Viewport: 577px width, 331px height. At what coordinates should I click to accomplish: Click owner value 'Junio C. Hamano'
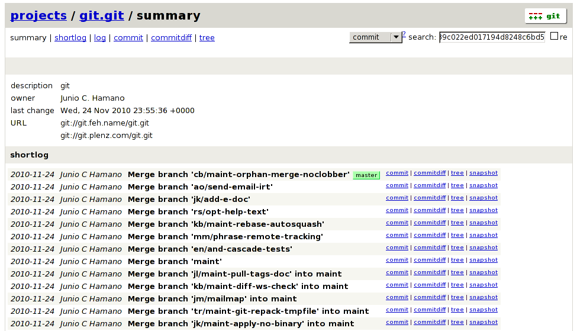(x=92, y=98)
